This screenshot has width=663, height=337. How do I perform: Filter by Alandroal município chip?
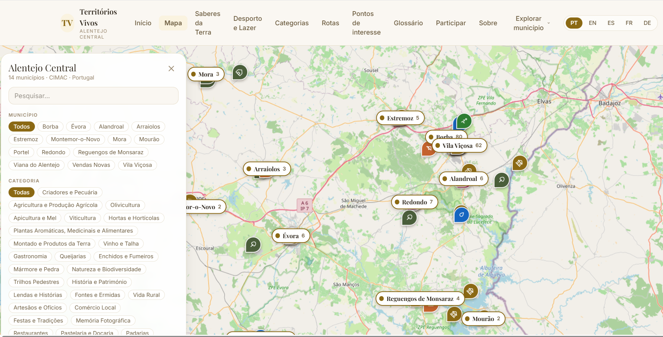pos(111,127)
